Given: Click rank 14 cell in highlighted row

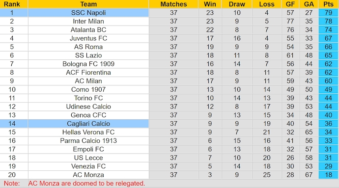Looking at the screenshot, I should [12, 124].
